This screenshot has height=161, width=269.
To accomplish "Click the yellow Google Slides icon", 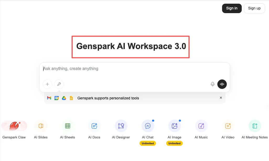I will pyautogui.click(x=71, y=98).
